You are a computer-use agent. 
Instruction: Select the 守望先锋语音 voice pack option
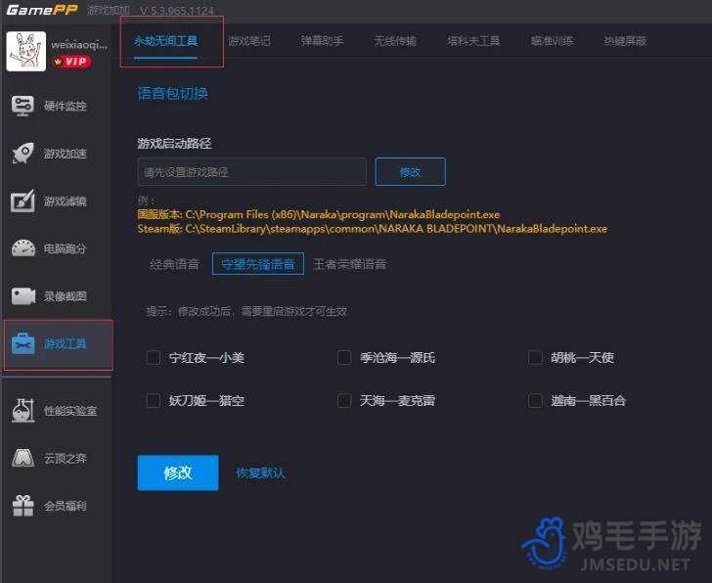[x=258, y=264]
